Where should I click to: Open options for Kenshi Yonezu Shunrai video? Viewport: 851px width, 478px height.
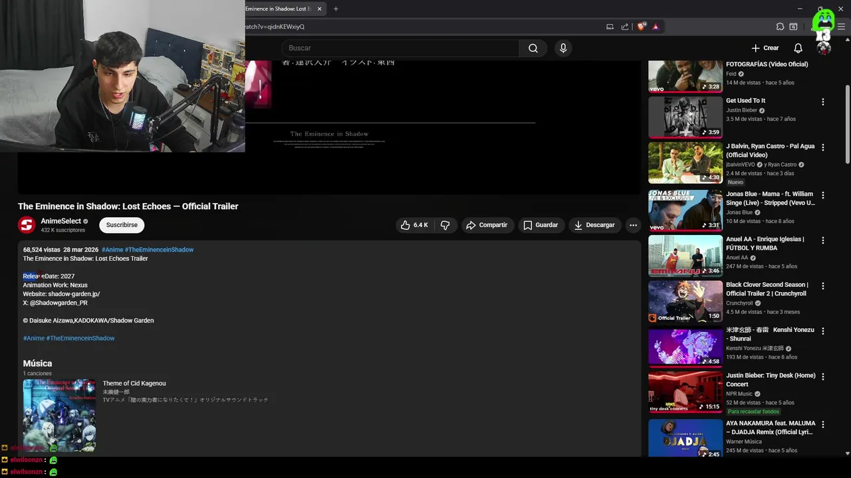point(822,331)
